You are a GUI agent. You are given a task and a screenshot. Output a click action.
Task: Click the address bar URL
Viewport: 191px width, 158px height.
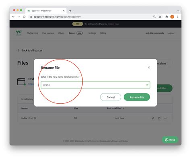(x=57, y=17)
